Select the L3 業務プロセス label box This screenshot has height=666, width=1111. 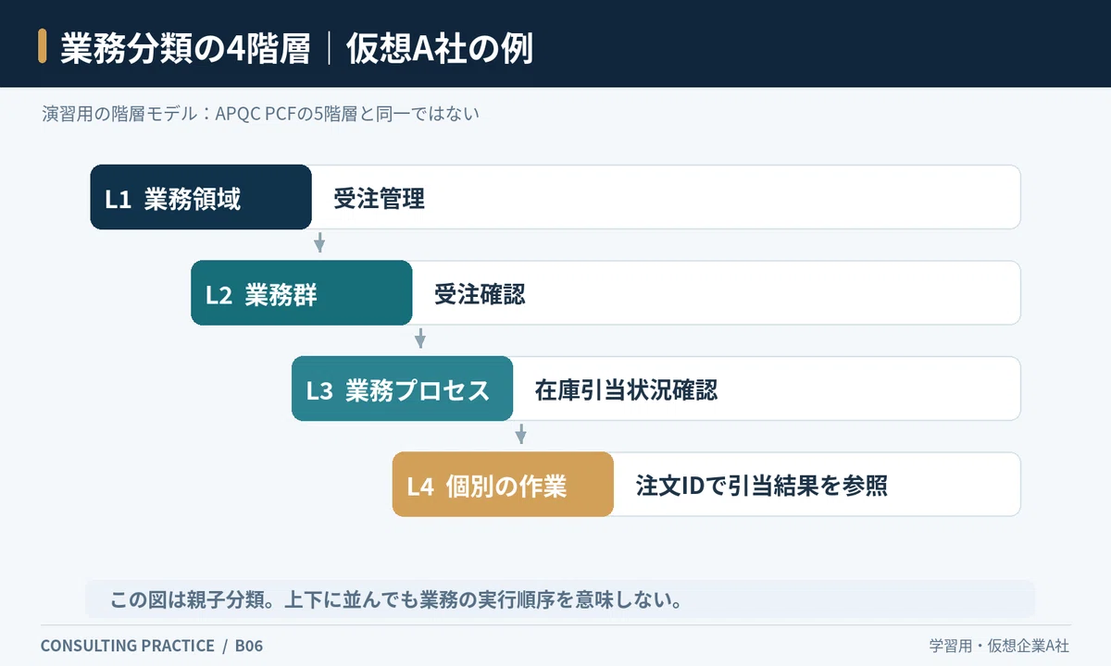[403, 389]
